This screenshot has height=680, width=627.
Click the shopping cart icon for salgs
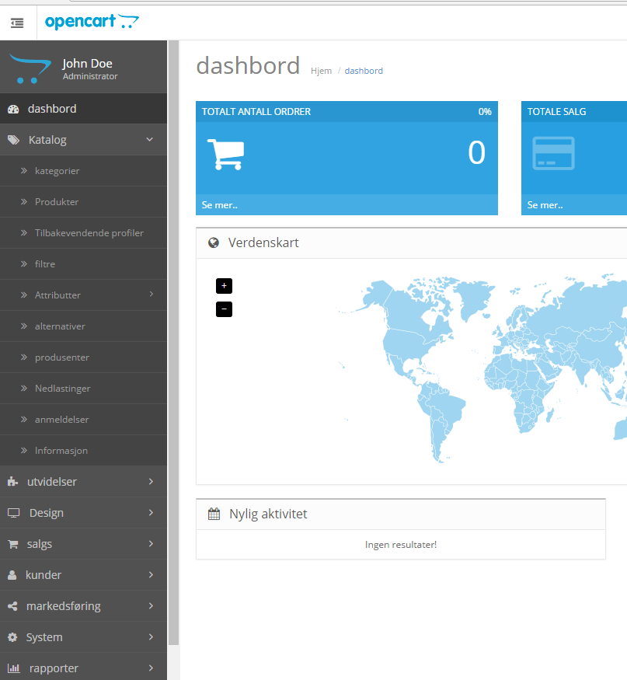click(13, 543)
